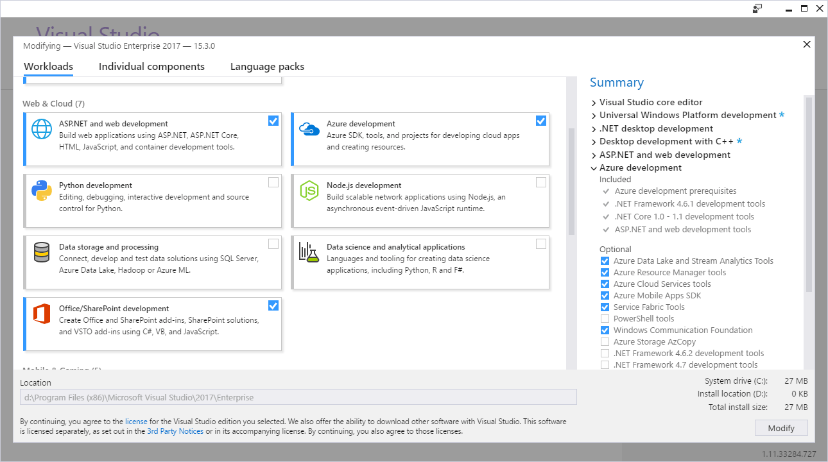Open the Language packs tab
828x462 pixels.
pyautogui.click(x=267, y=67)
